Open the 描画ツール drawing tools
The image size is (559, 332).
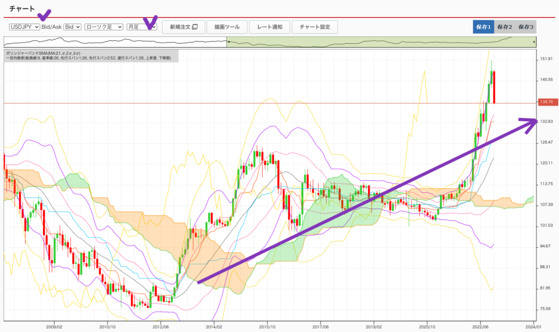[x=227, y=27]
